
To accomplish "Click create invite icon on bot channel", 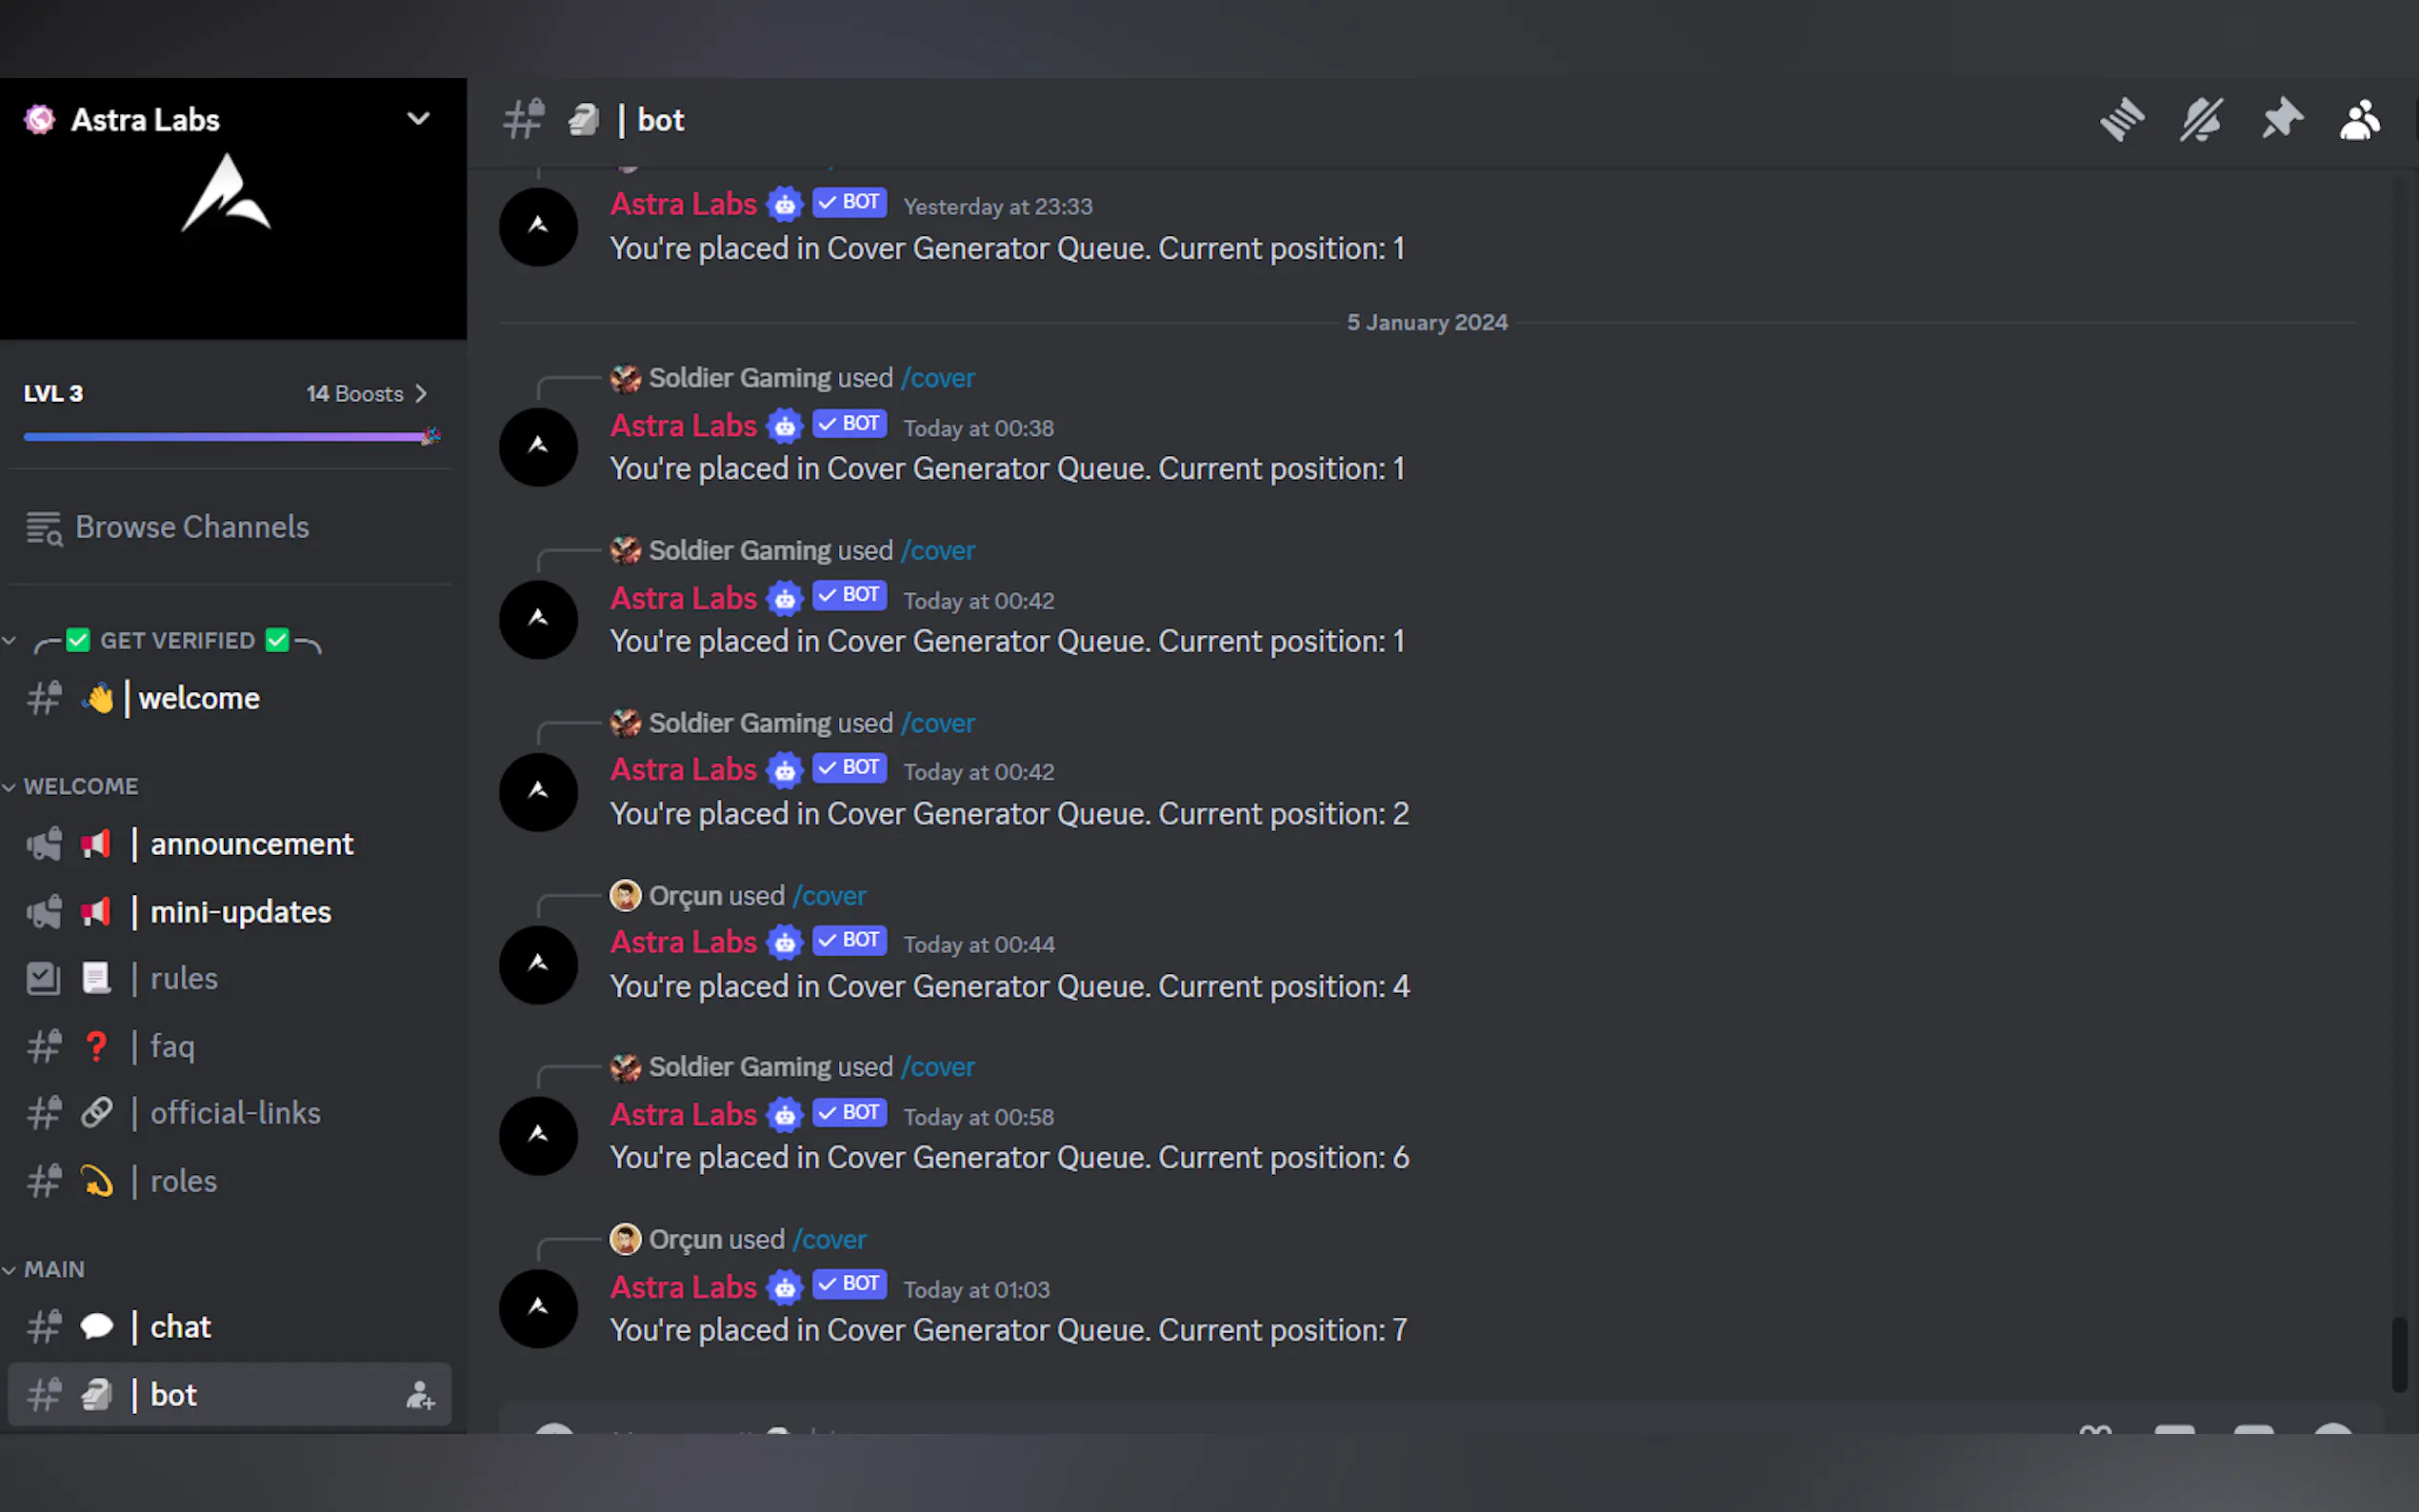I will 420,1395.
